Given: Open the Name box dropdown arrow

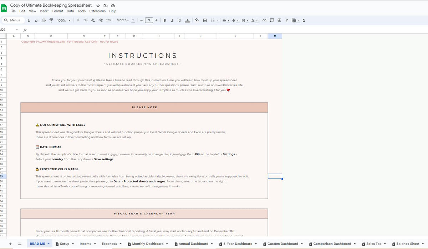Looking at the screenshot, I should [16, 30].
